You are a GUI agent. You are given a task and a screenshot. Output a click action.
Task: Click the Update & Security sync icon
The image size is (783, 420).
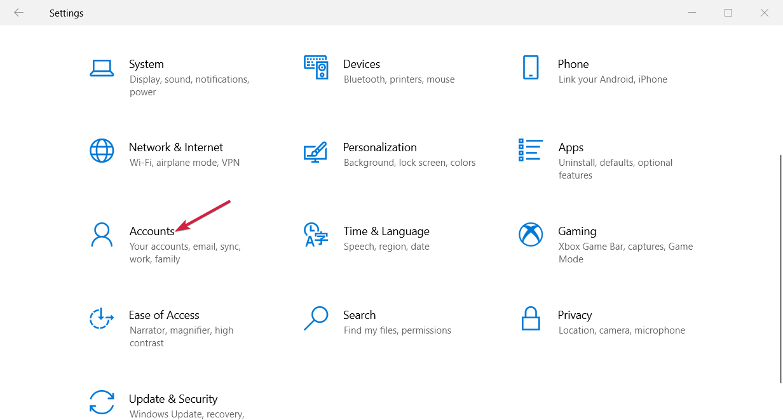(x=102, y=402)
